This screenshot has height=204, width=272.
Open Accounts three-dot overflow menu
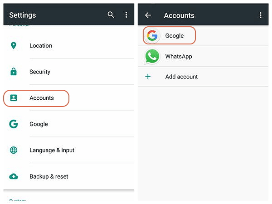(261, 15)
